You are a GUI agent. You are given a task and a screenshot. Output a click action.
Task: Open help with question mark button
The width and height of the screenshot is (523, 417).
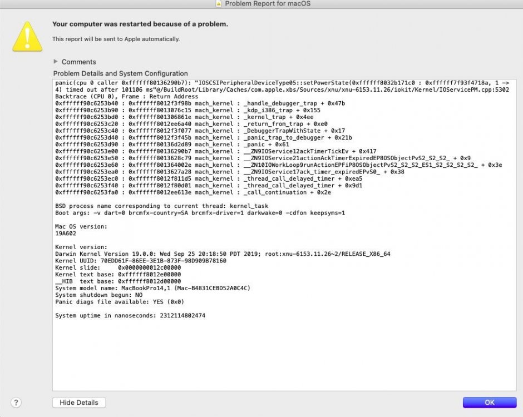click(x=16, y=403)
